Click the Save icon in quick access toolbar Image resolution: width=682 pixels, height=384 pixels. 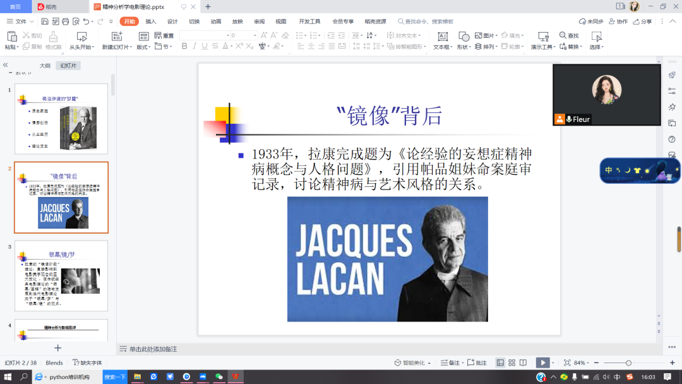coord(46,21)
